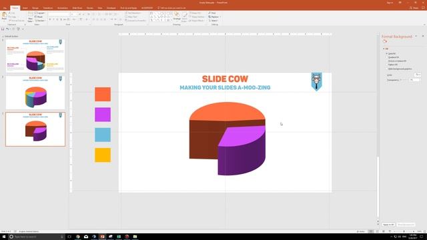Open the background fill Color dropdown
The image size is (427, 240).
[x=418, y=75]
